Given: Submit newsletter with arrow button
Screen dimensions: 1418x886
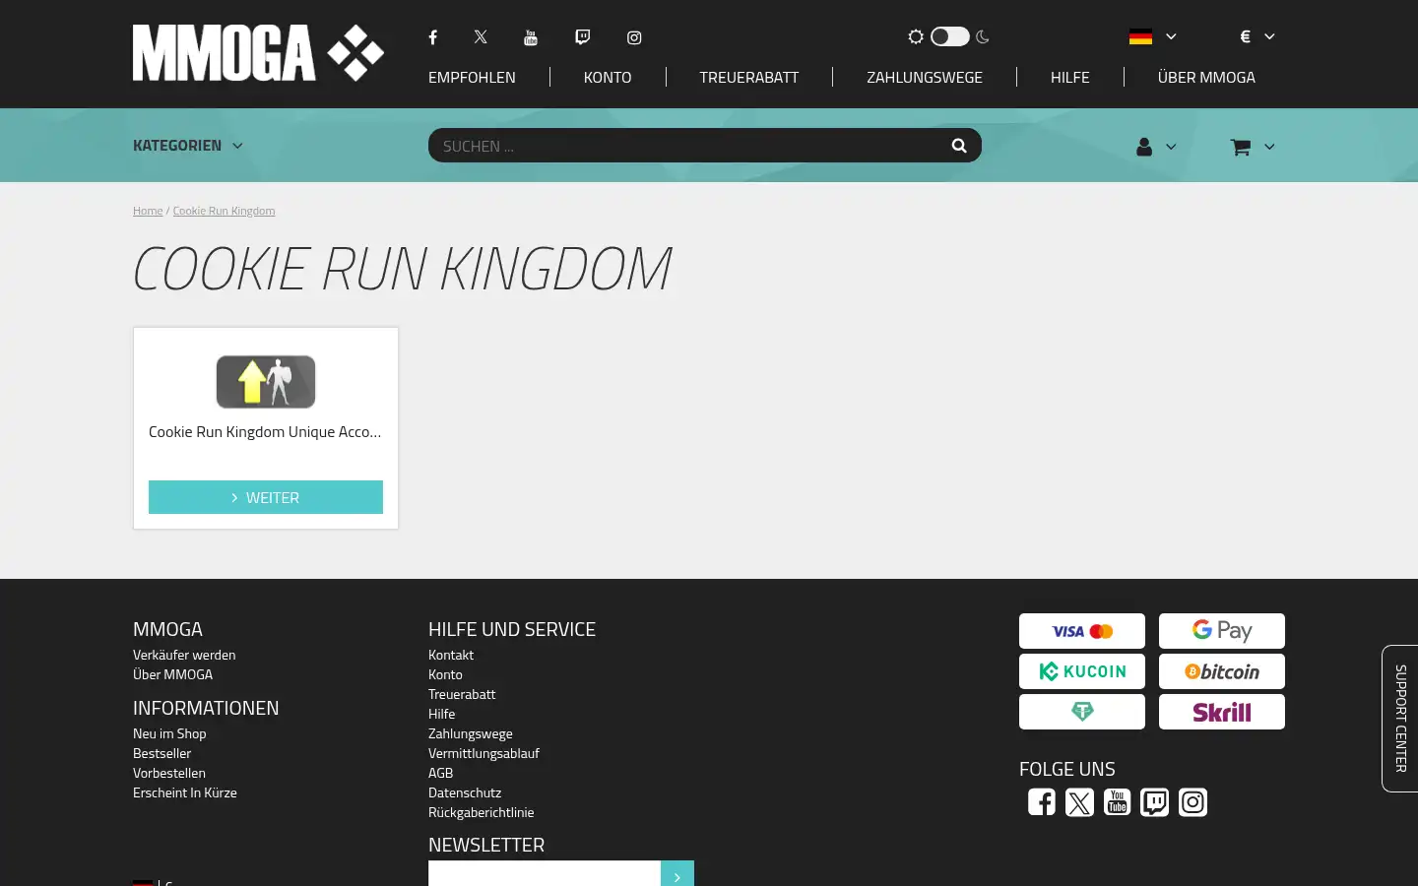Looking at the screenshot, I should [x=677, y=874].
